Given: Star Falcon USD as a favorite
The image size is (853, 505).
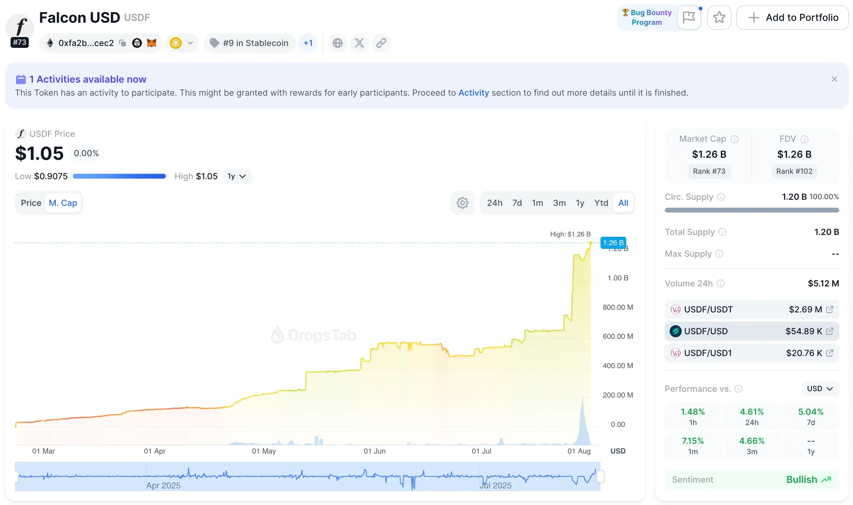Looking at the screenshot, I should [x=719, y=17].
